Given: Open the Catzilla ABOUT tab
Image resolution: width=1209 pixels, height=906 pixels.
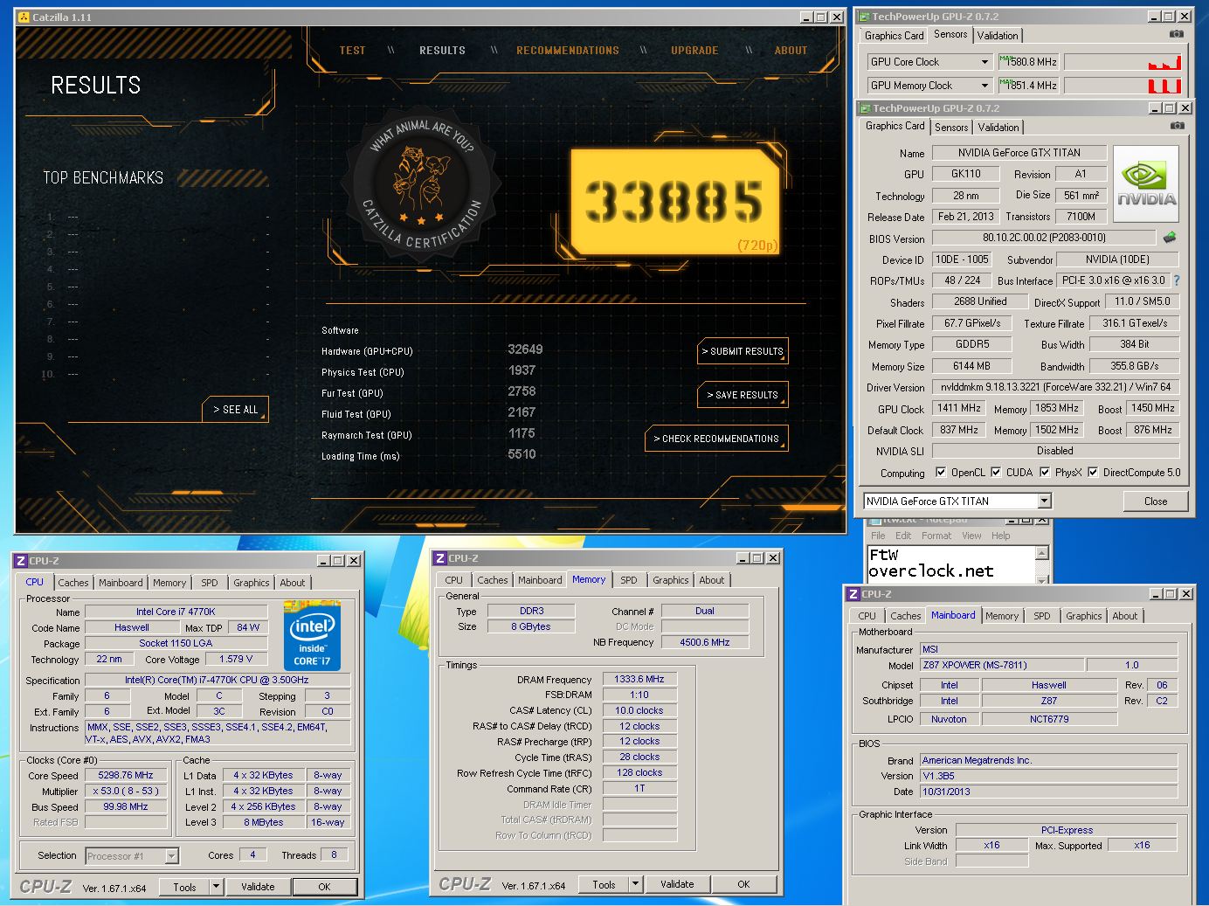Looking at the screenshot, I should (x=791, y=51).
